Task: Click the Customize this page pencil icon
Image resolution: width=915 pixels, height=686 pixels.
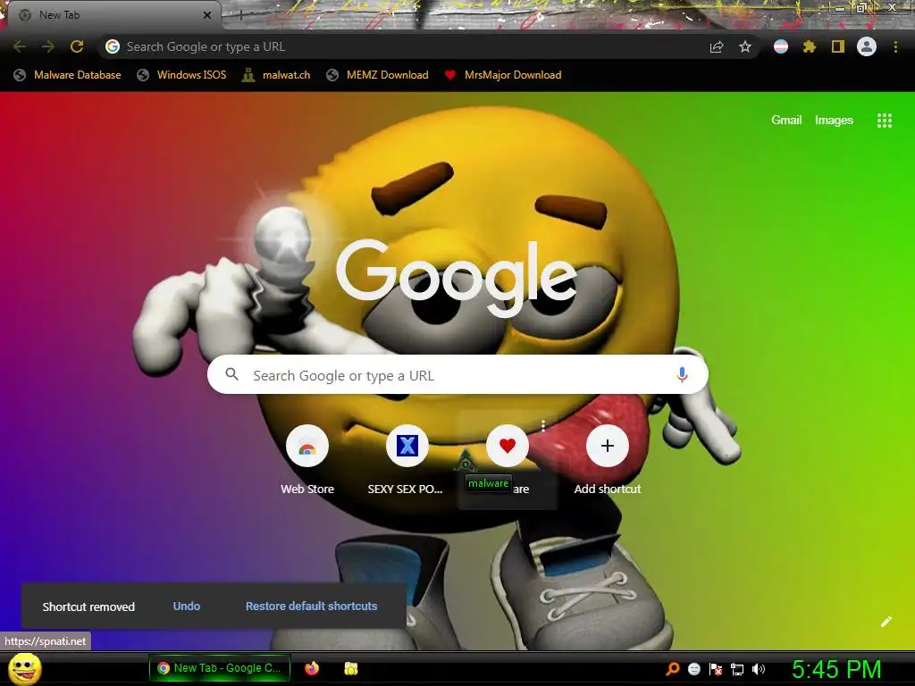Action: pos(886,622)
